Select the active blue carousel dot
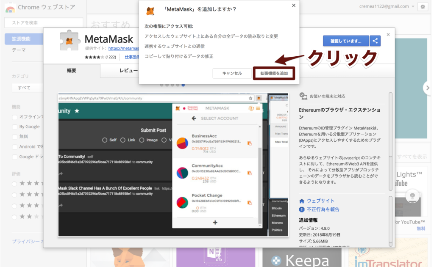 coord(183,85)
